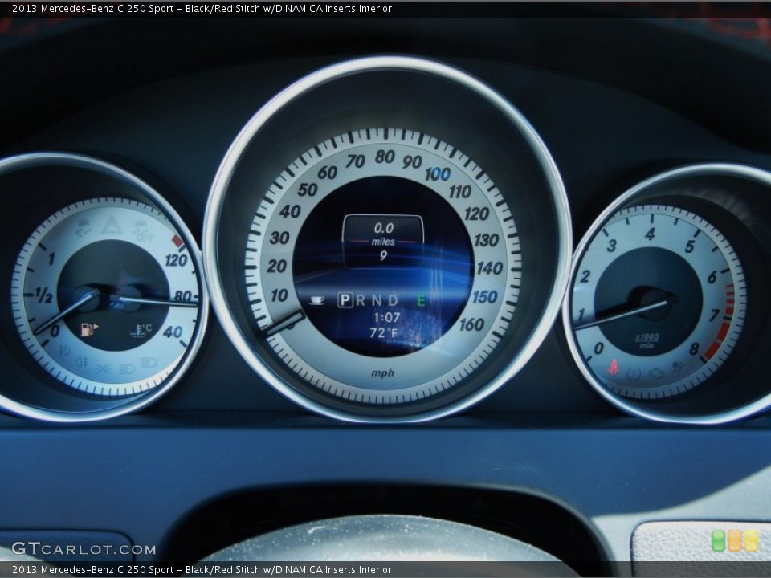The height and width of the screenshot is (578, 771).
Task: Click the R gear letter
Action: click(361, 299)
